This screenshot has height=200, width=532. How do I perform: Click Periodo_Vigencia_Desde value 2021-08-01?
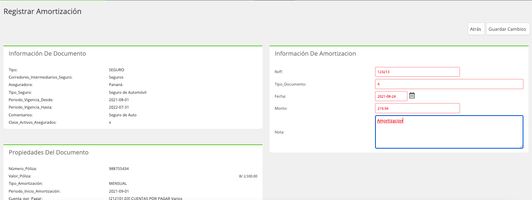click(119, 100)
